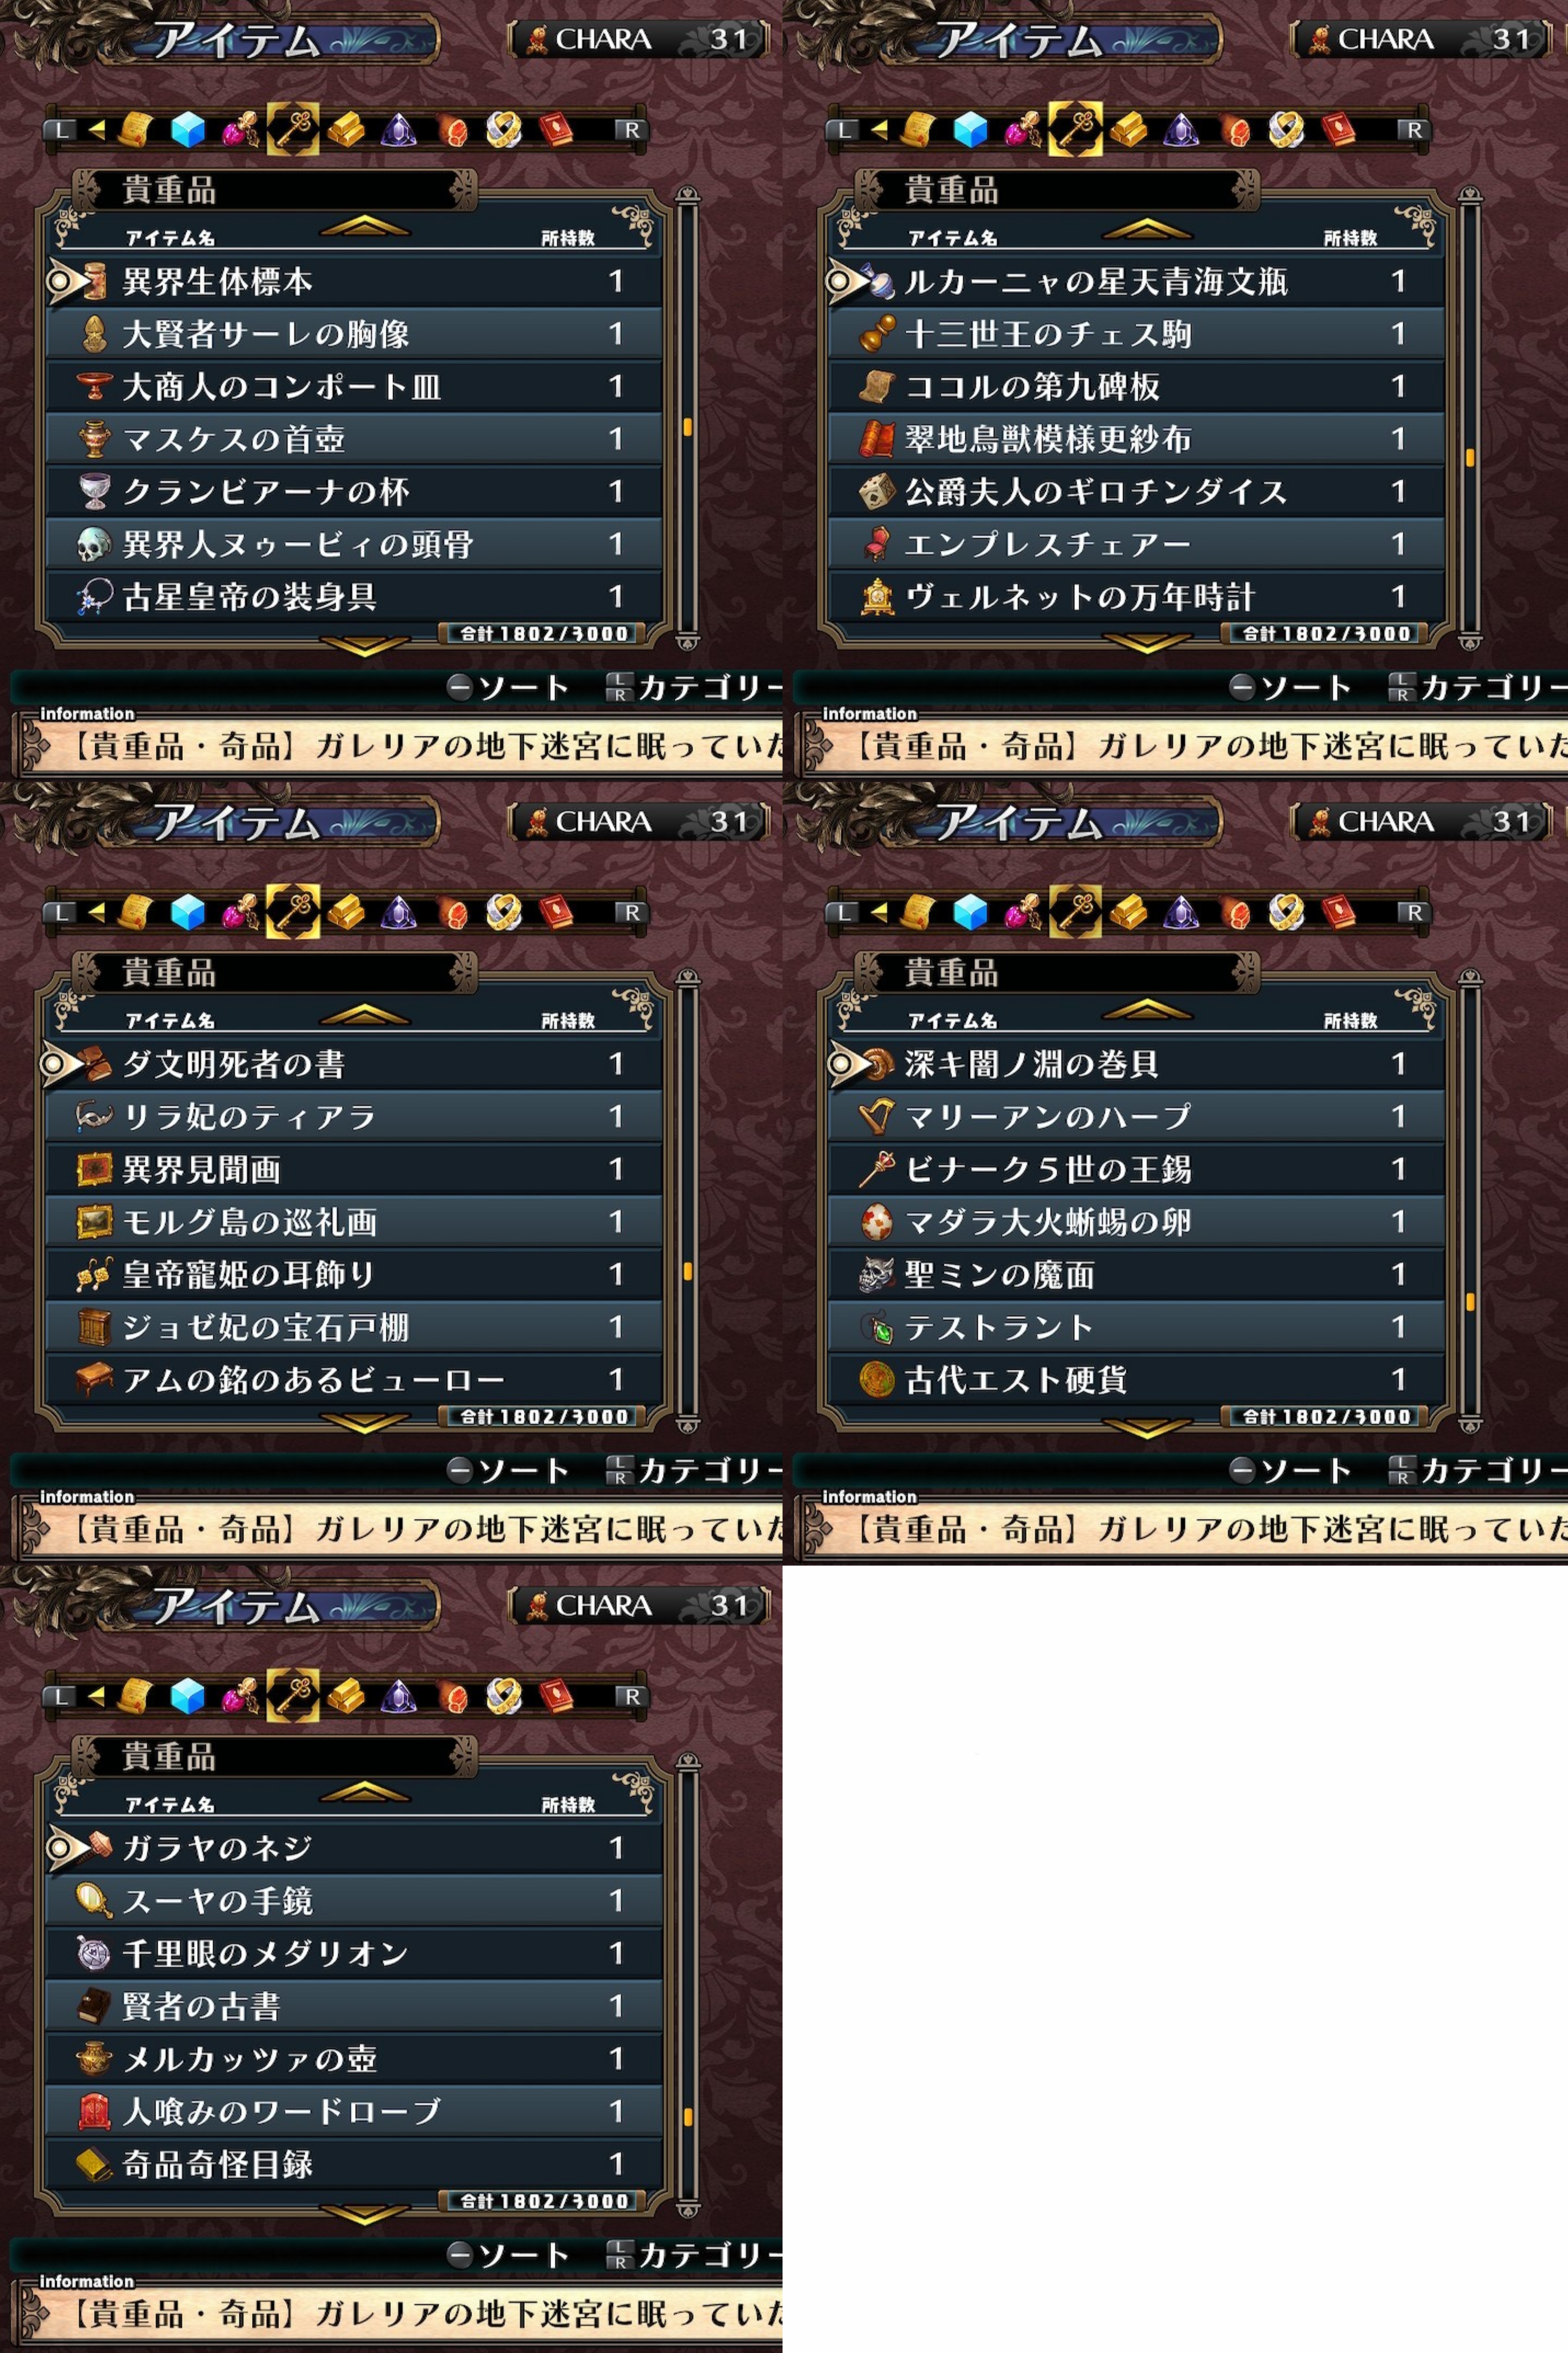The width and height of the screenshot is (1568, 2353).
Task: Select the clock icon of ヴェルネットの万年時計
Action: coord(876,597)
